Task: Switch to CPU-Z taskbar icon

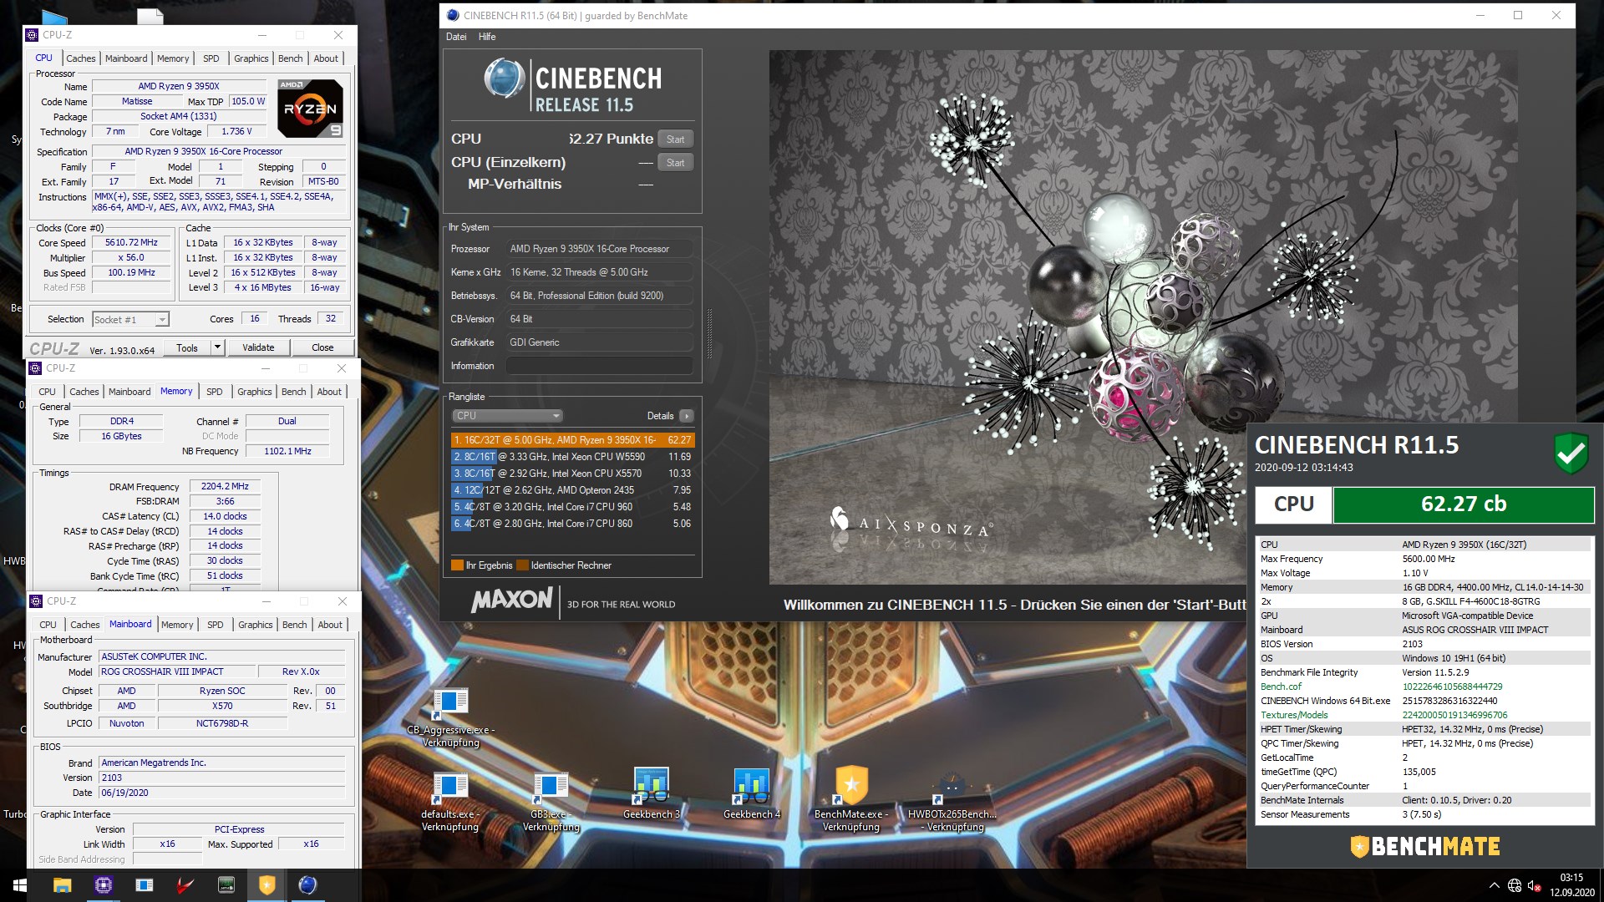Action: tap(104, 885)
